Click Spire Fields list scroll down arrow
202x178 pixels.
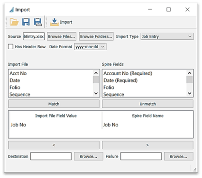tap(190, 93)
